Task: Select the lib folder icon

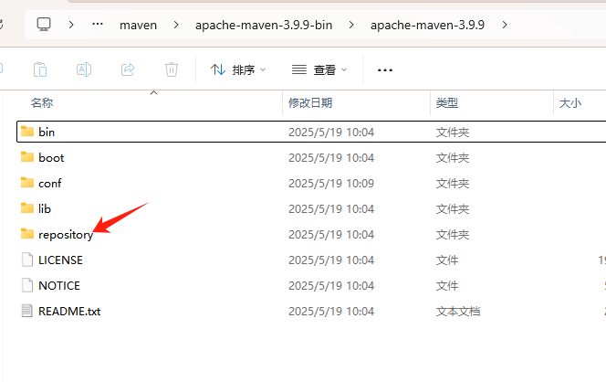Action: 27,208
